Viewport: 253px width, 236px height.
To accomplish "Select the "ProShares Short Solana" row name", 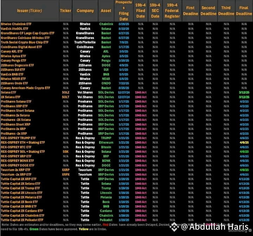I will click(18, 111).
